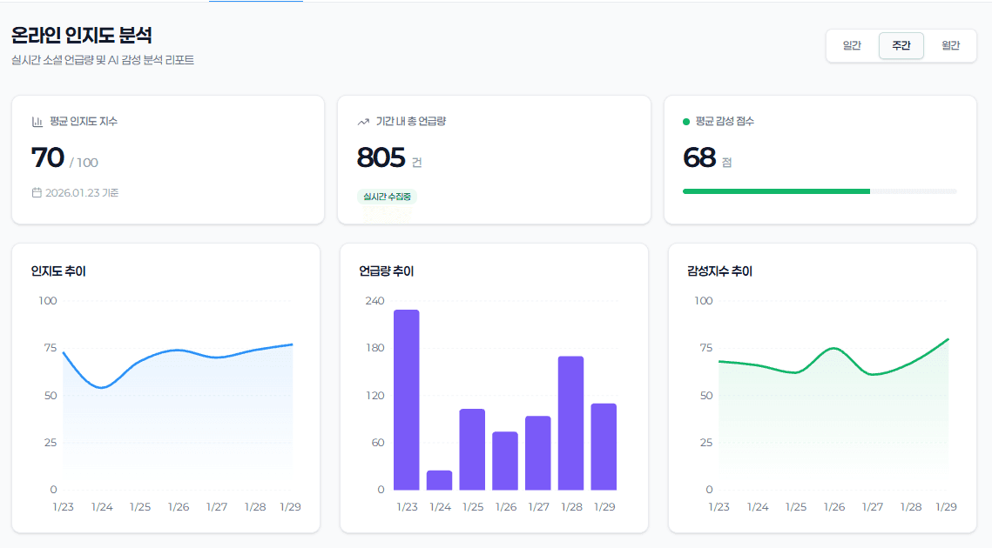
Task: Click the green sentiment score progress bar
Action: point(775,190)
